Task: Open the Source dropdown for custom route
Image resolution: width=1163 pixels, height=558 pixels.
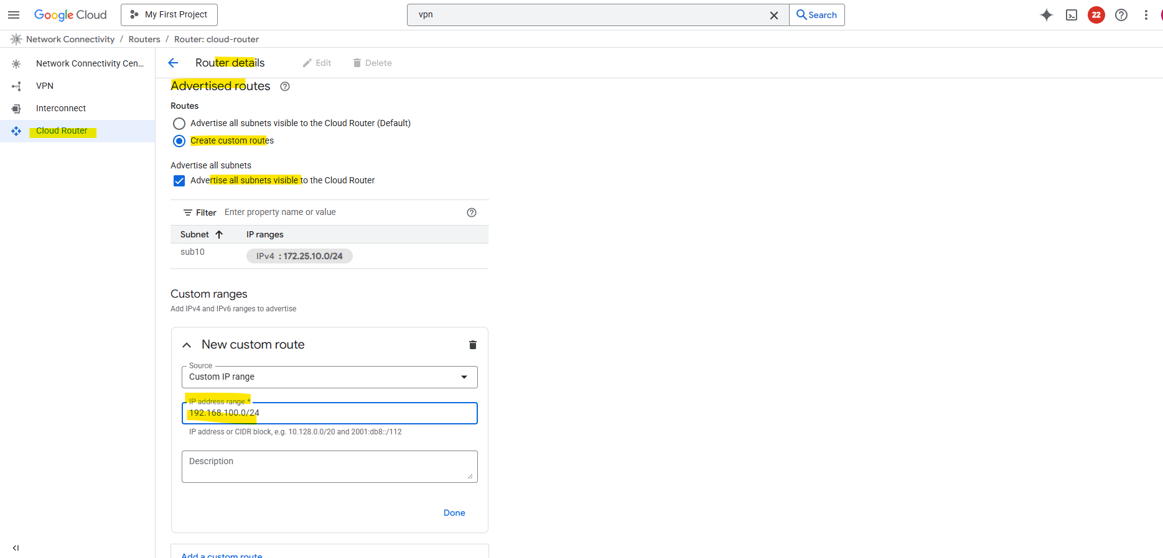Action: pos(330,377)
